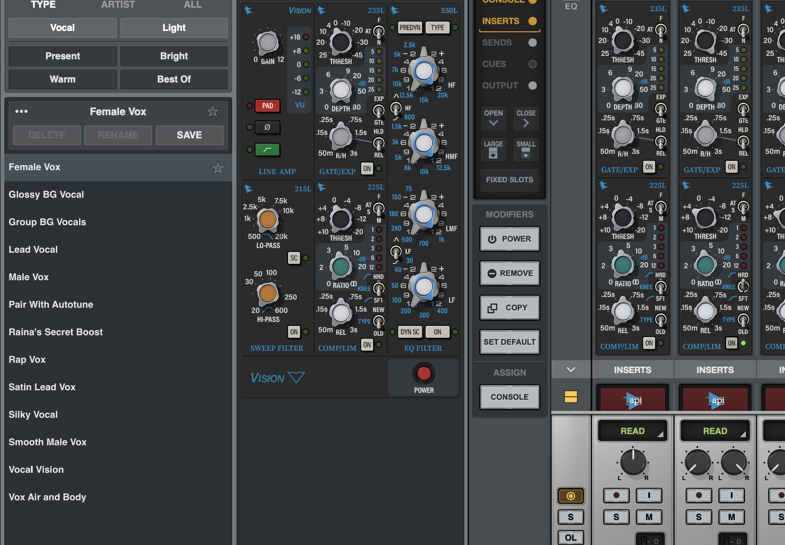
Task: Click the API logo on the second mixer insert
Action: [714, 401]
